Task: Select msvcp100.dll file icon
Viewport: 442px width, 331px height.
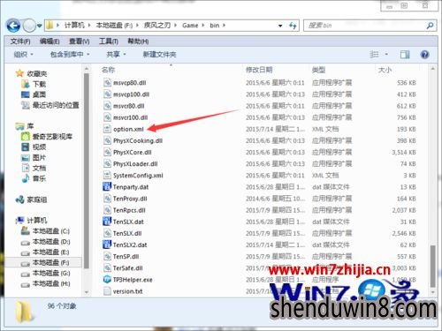Action: point(107,94)
